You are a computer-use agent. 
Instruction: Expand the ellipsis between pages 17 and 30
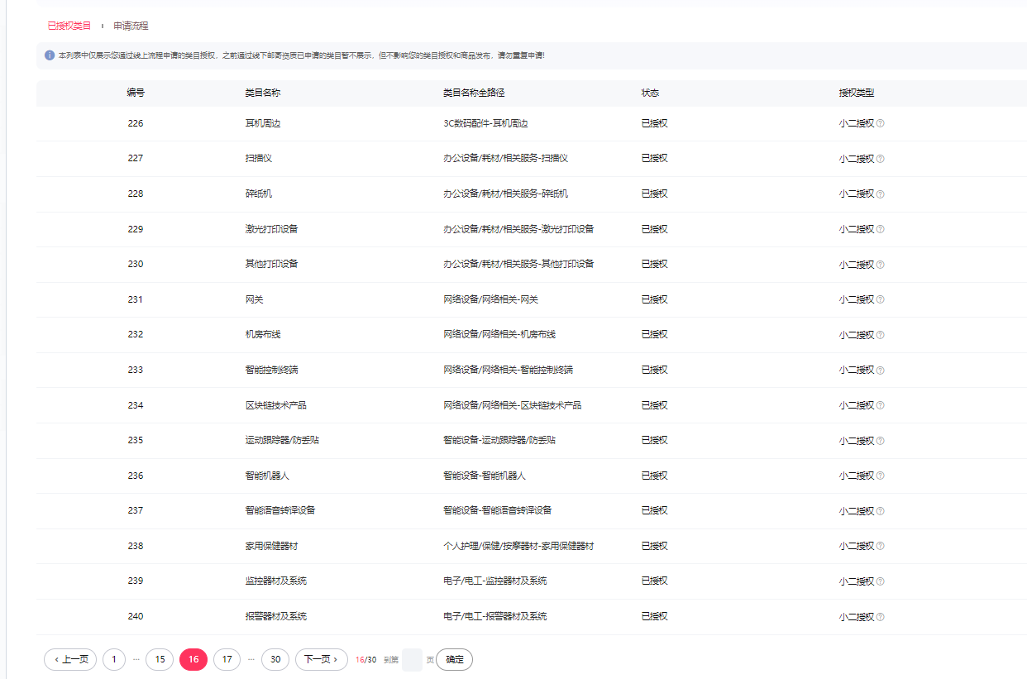(251, 659)
